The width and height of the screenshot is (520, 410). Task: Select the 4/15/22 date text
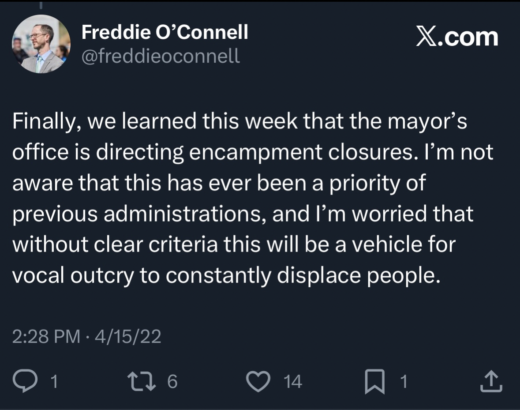point(125,337)
